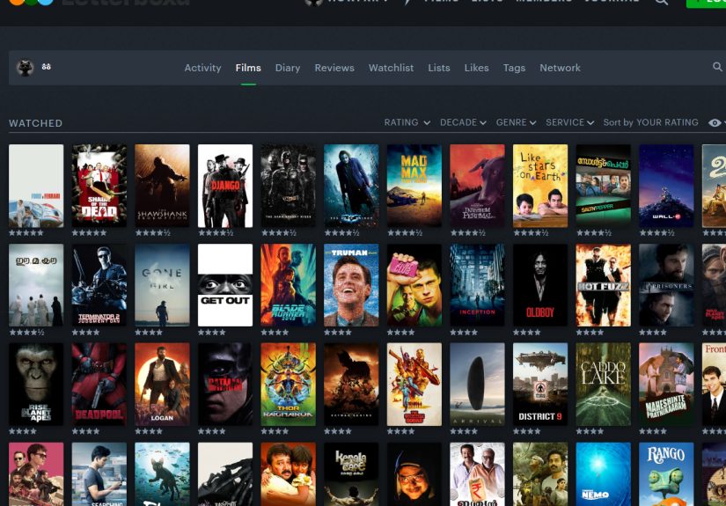Open the Thor Ragnarok poster
The height and width of the screenshot is (506, 726).
pyautogui.click(x=288, y=385)
